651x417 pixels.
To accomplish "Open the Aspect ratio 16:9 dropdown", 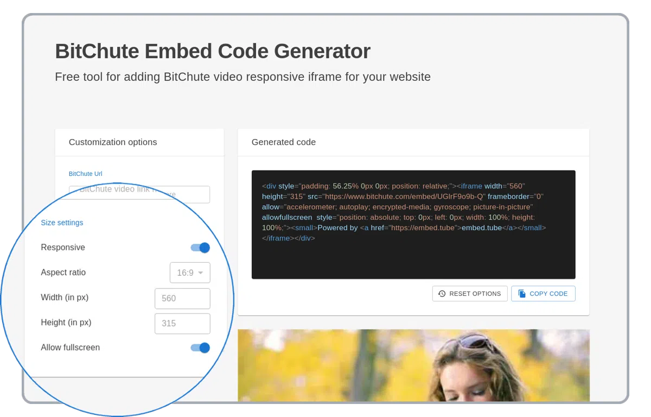I will click(189, 273).
